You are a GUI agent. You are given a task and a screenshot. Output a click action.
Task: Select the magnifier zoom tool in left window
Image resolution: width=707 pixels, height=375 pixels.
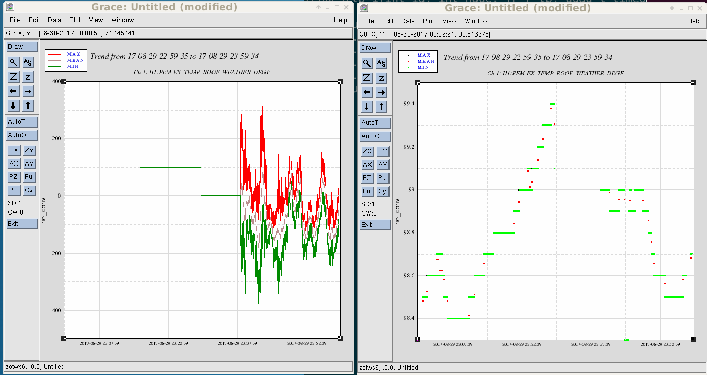tap(14, 63)
